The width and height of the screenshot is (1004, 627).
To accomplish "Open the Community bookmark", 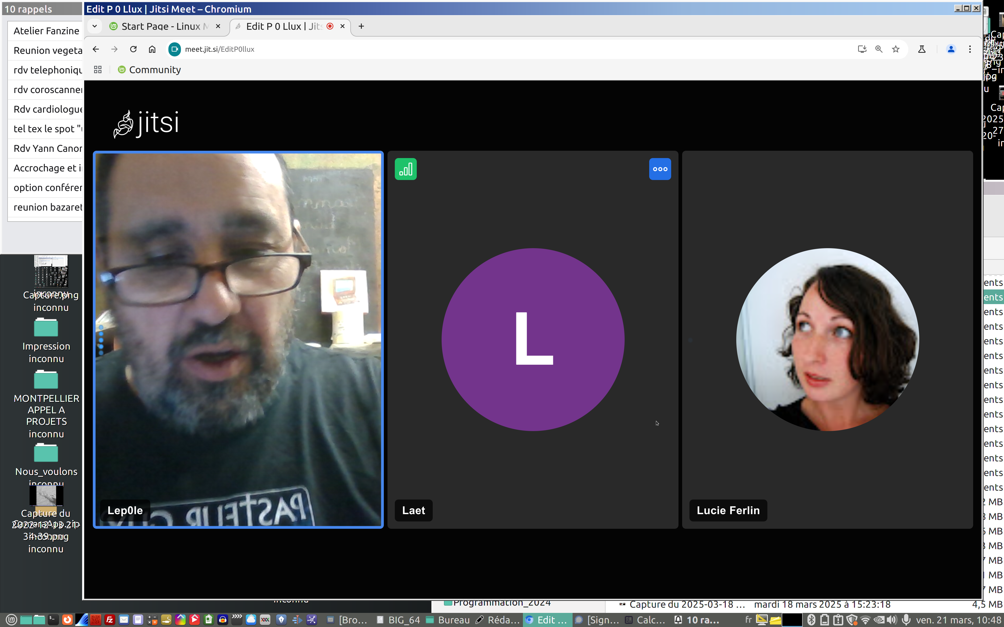I will (150, 70).
